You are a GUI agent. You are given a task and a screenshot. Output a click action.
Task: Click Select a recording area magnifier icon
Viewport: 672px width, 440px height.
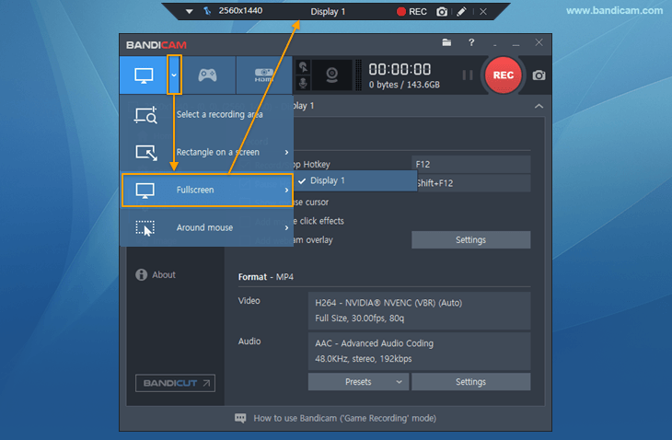(145, 115)
